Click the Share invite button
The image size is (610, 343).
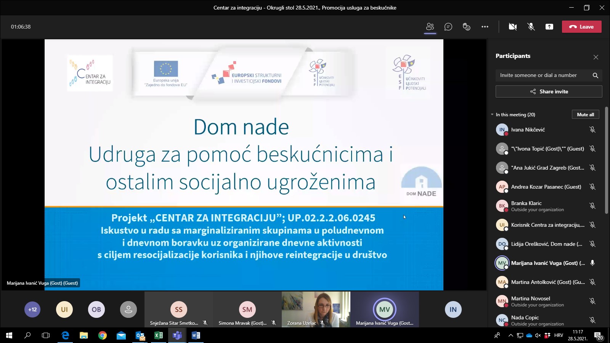coord(549,91)
